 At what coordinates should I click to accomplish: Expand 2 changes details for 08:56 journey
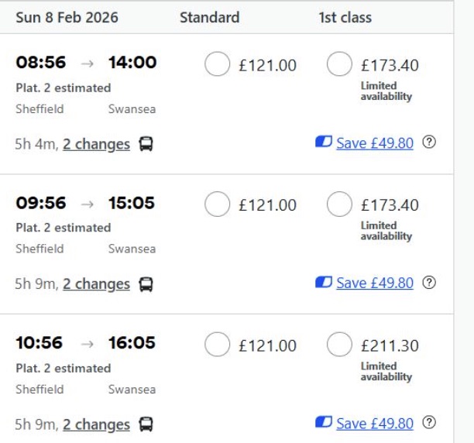pyautogui.click(x=96, y=144)
